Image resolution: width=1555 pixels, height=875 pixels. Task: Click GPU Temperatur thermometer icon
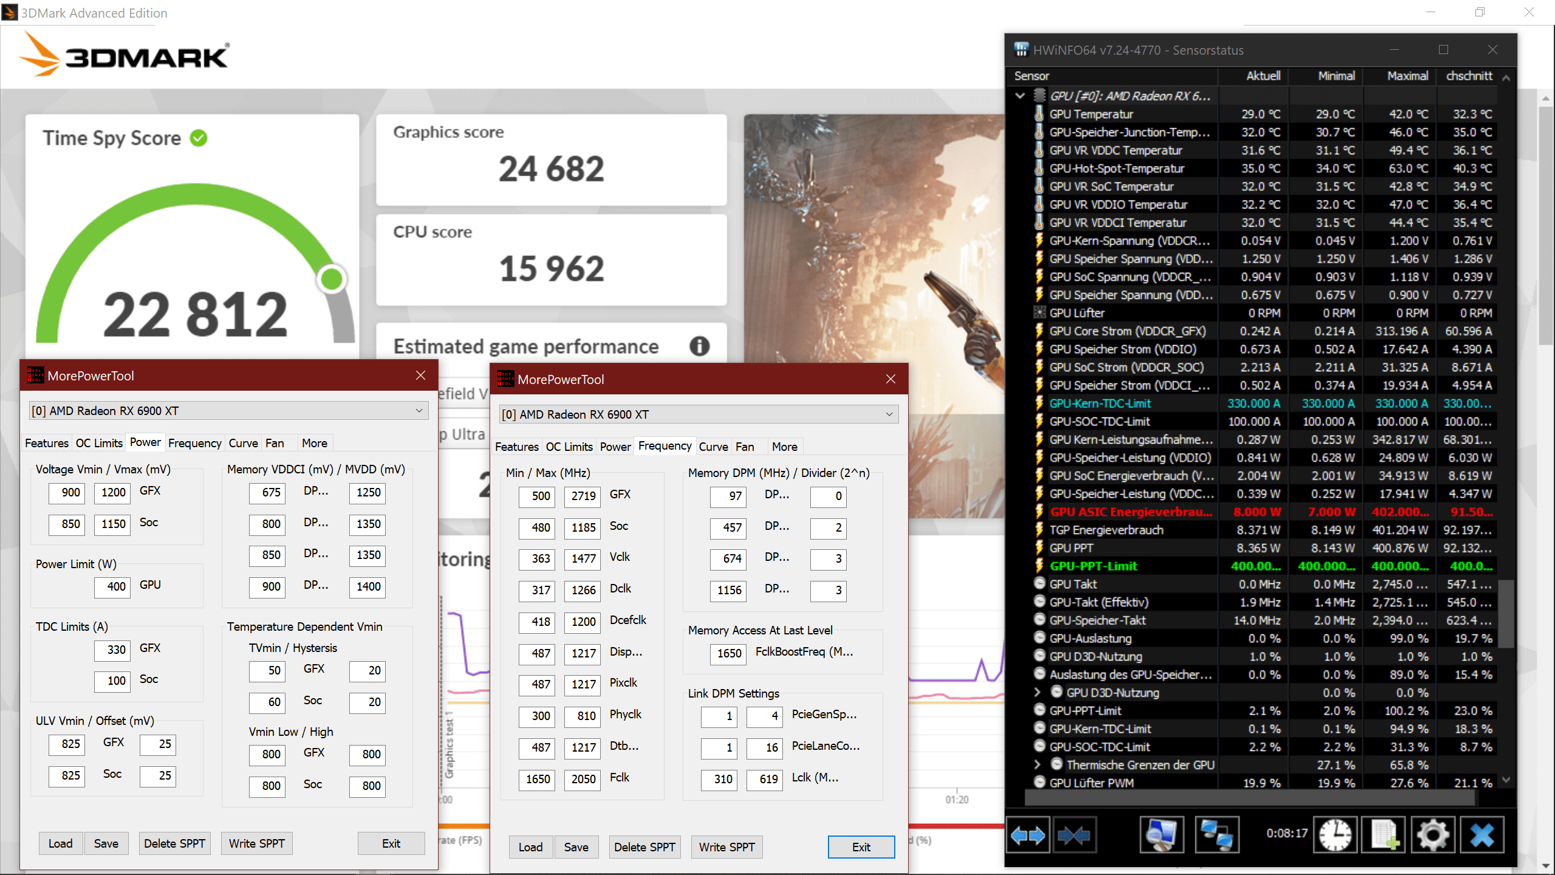1039,114
